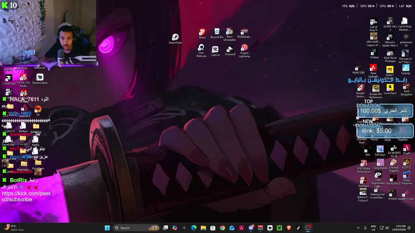Launch the Gang Beasts shortcut

coord(380,165)
